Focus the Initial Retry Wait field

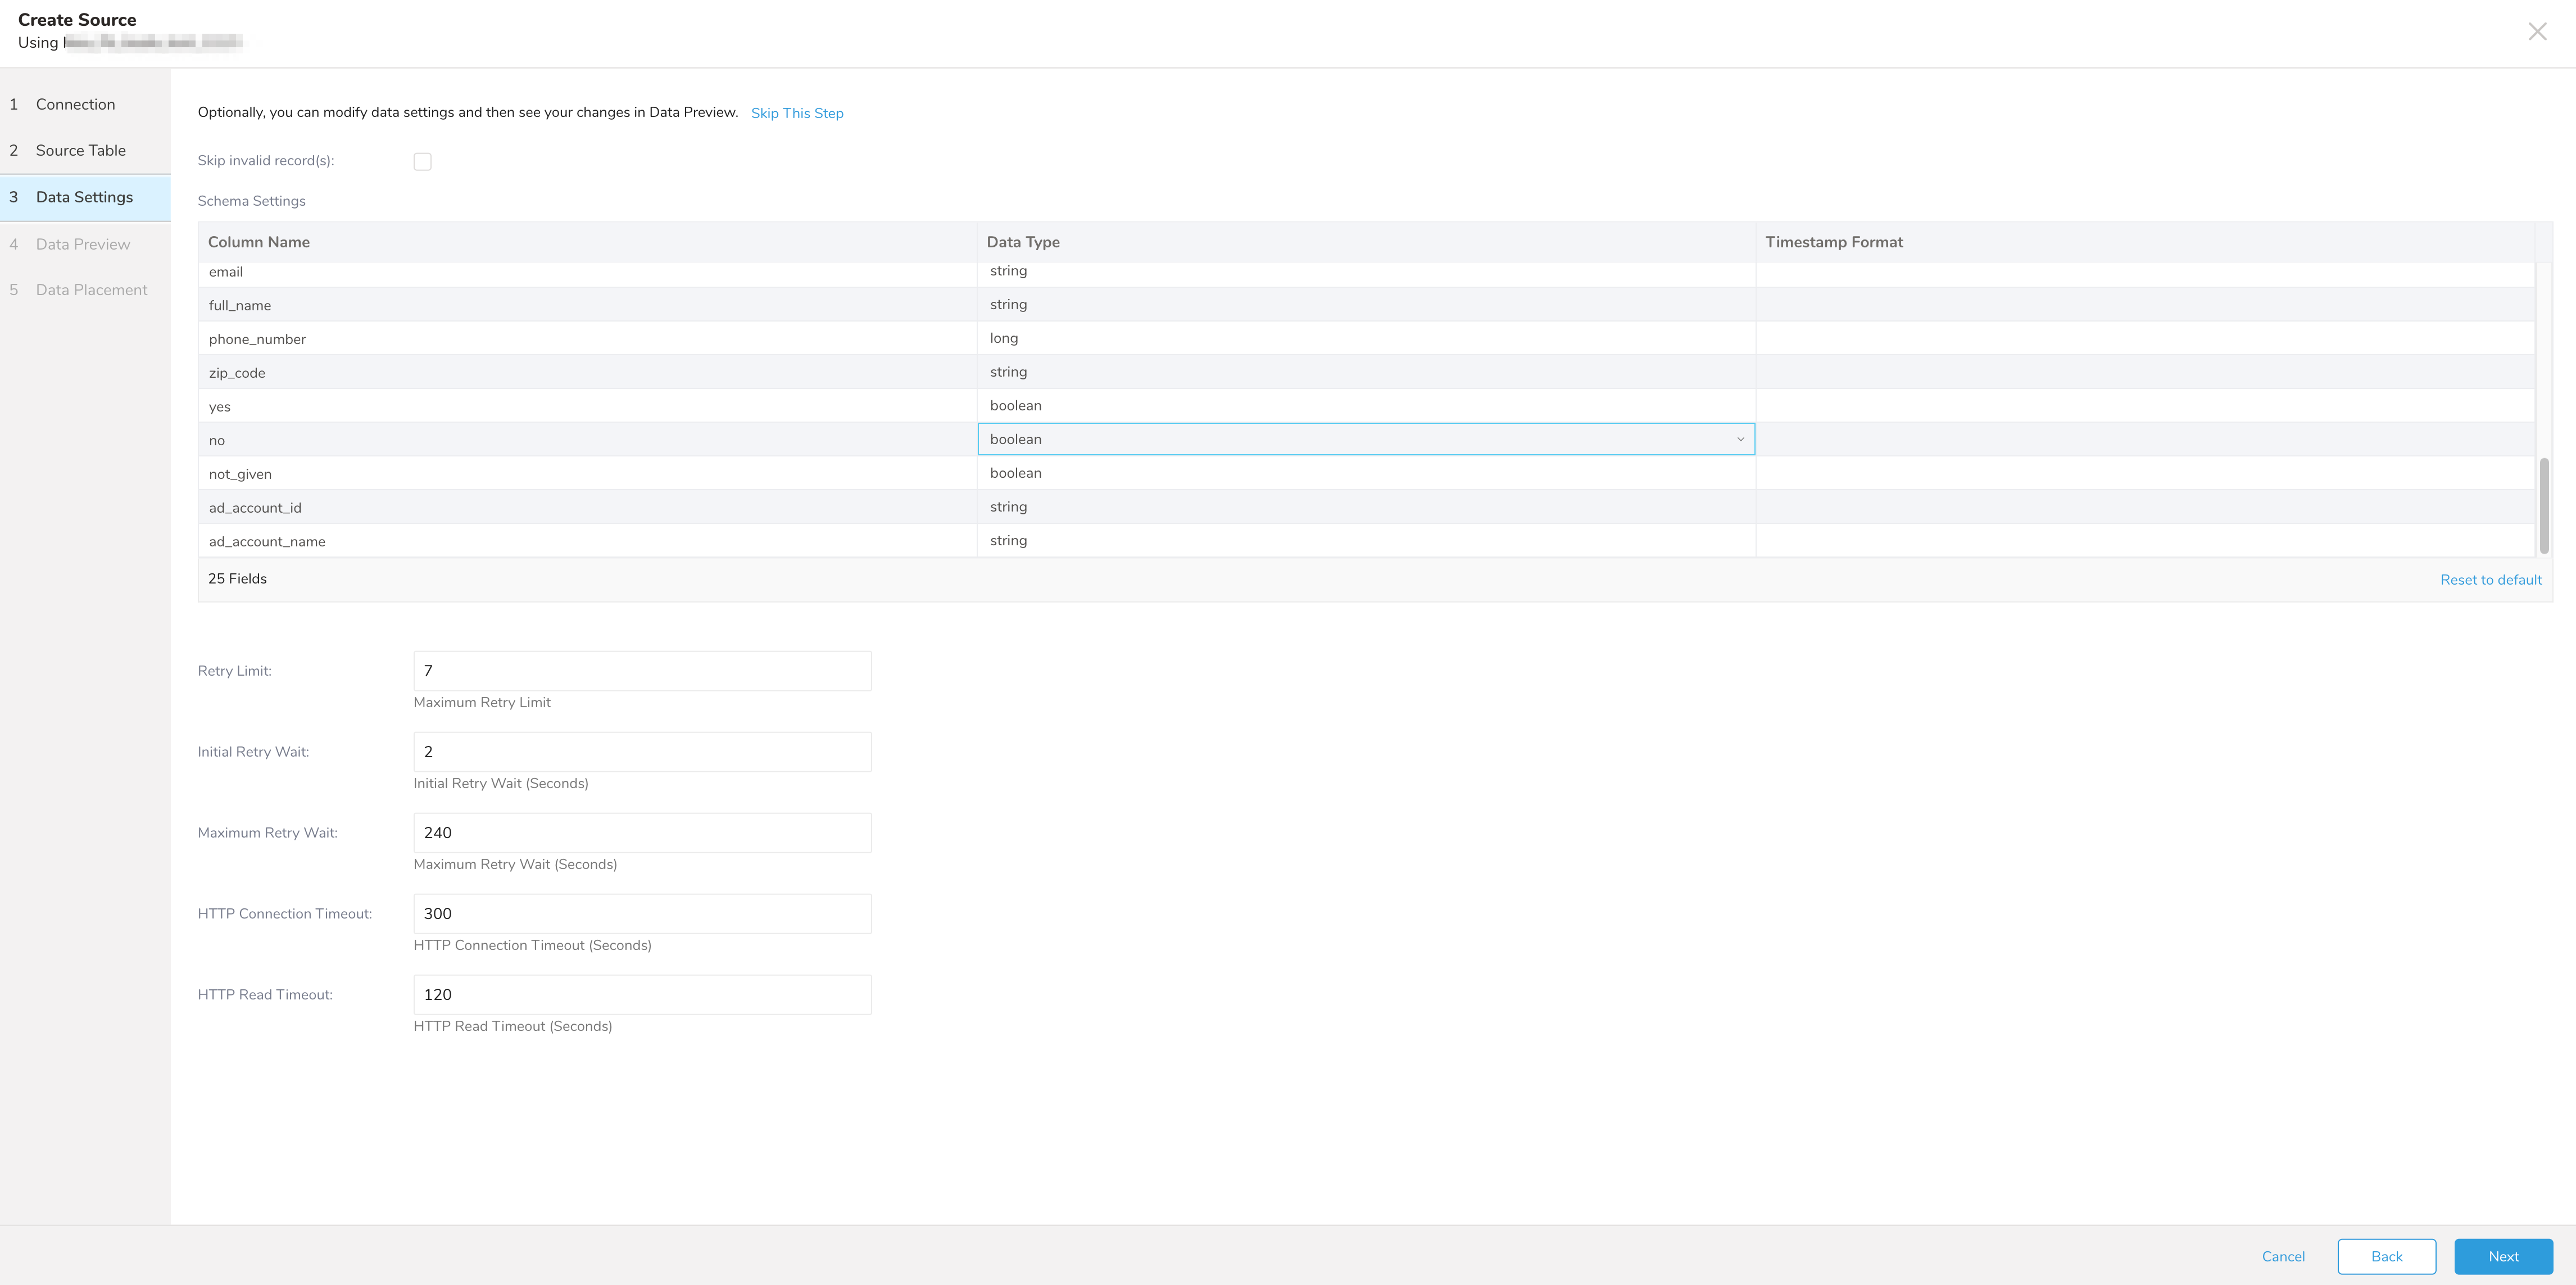point(642,752)
